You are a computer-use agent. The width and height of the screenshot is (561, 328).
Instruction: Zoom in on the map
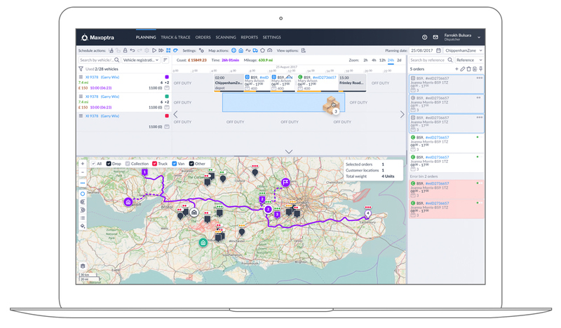click(x=83, y=164)
